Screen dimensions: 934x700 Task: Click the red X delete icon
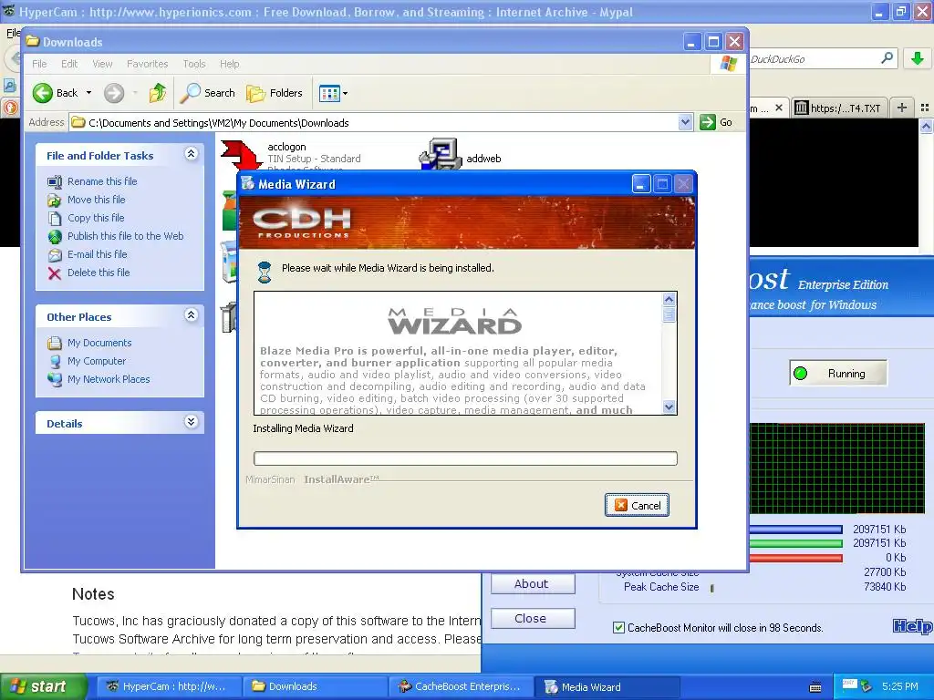click(x=55, y=273)
